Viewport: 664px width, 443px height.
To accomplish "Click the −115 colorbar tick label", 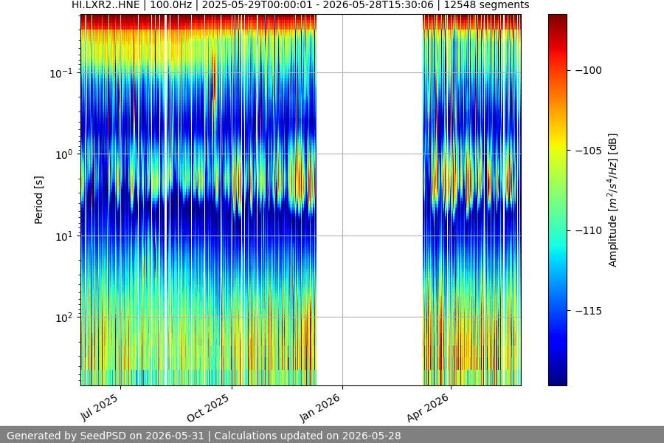I will coord(589,311).
